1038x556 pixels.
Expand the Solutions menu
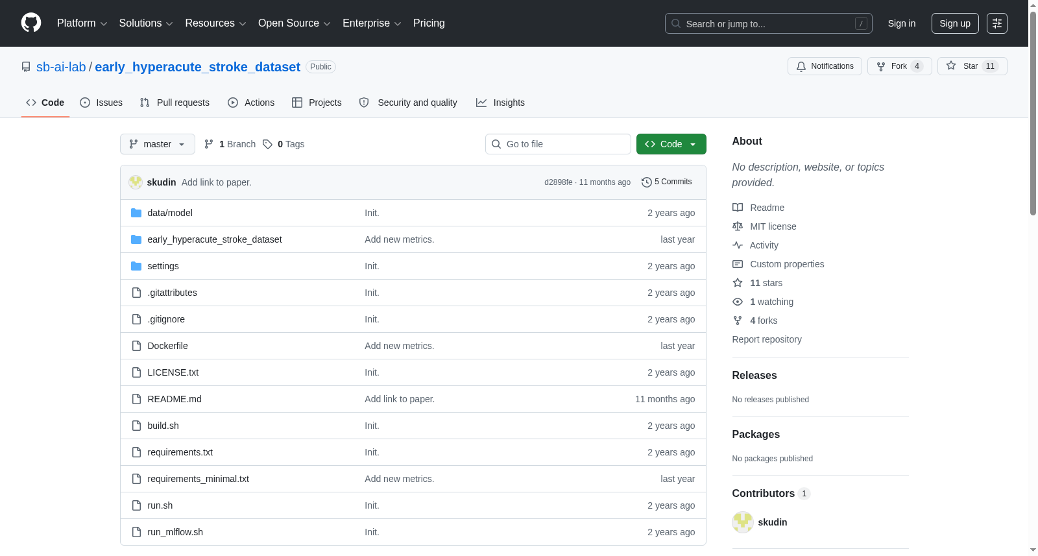tap(146, 23)
